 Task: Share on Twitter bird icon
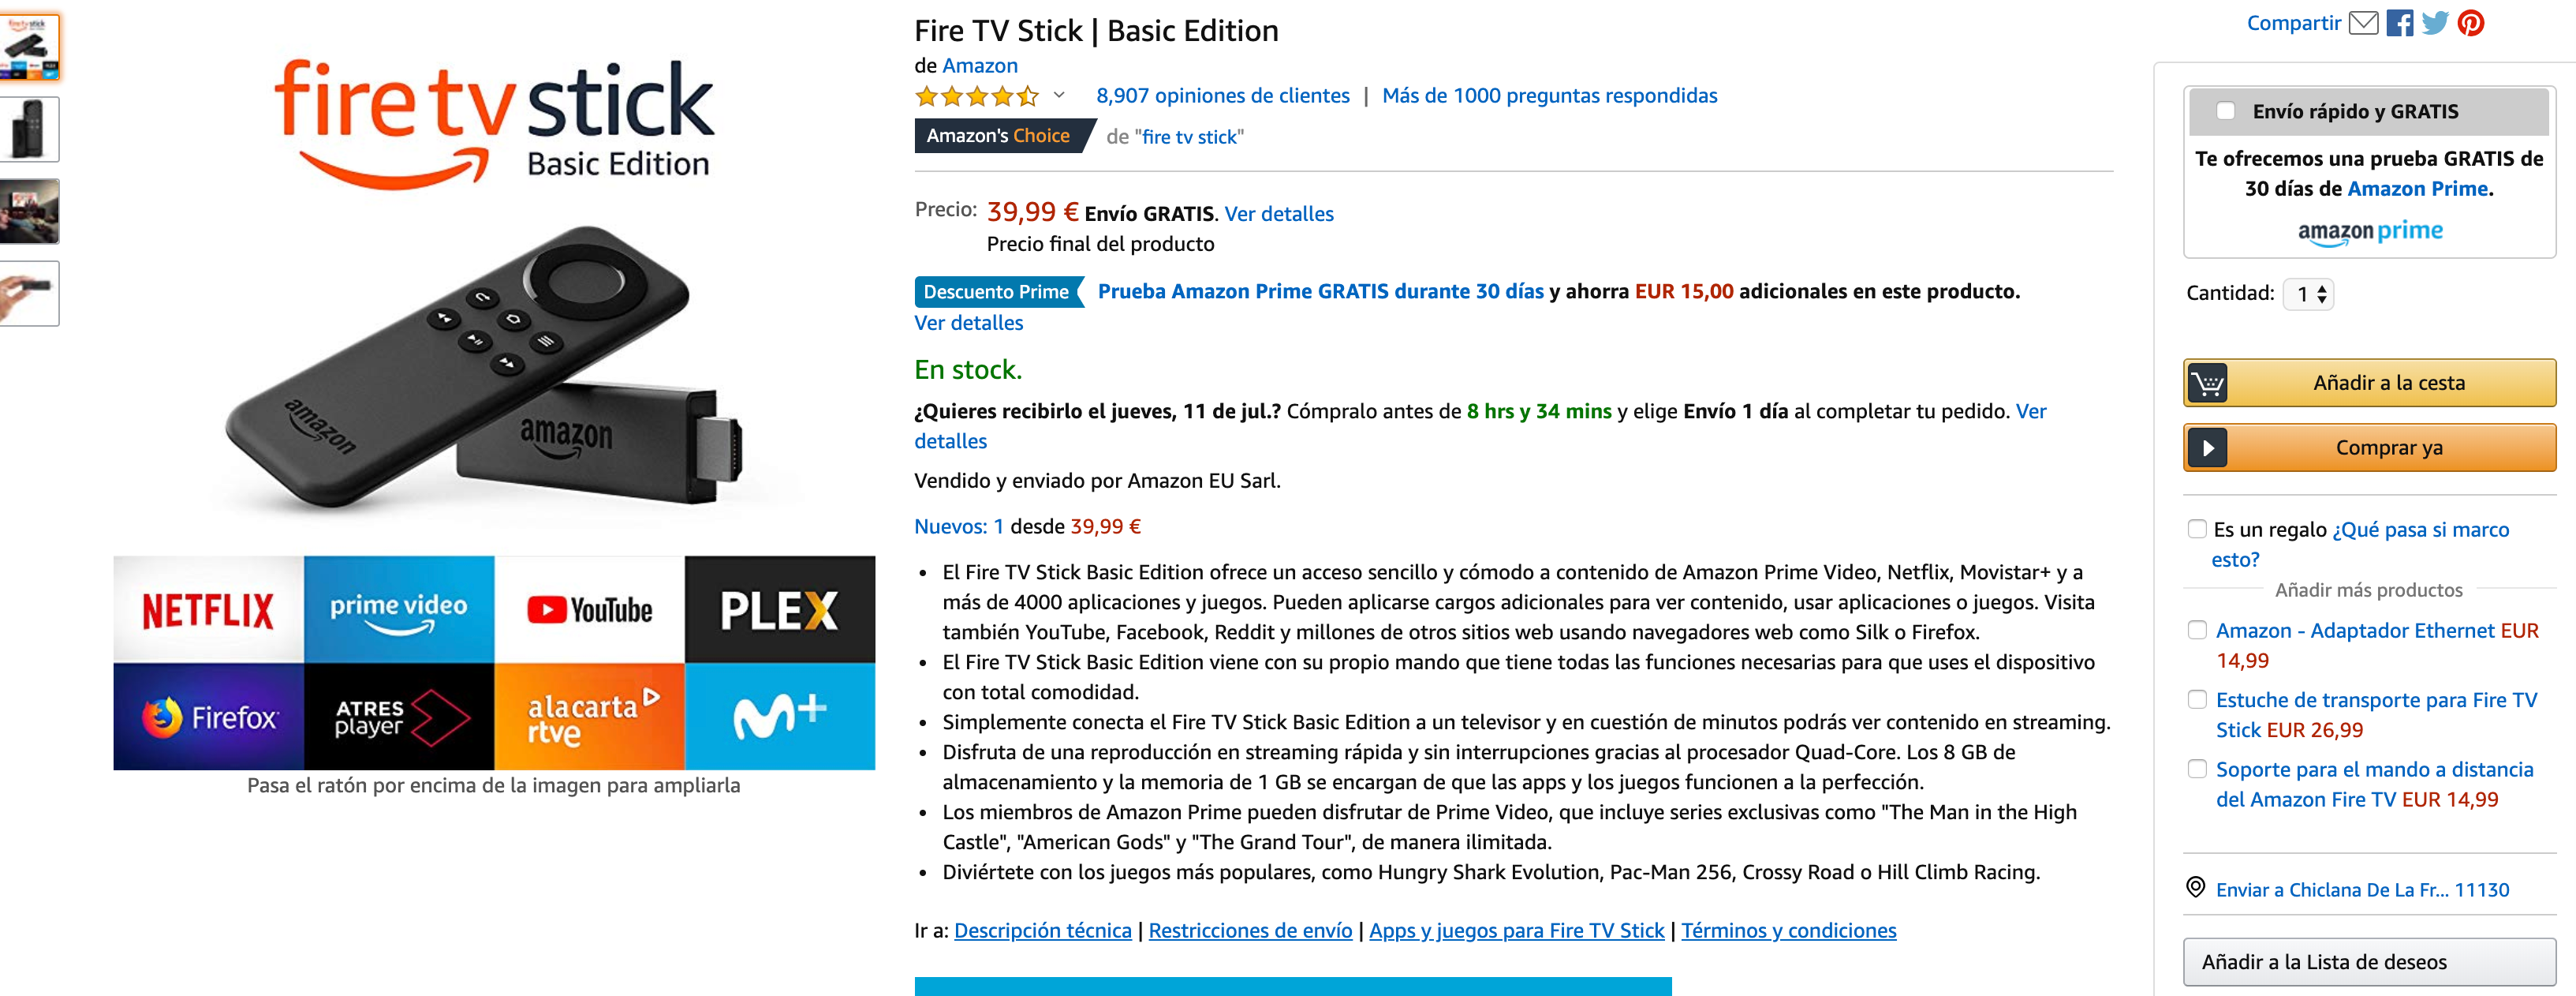(2435, 22)
